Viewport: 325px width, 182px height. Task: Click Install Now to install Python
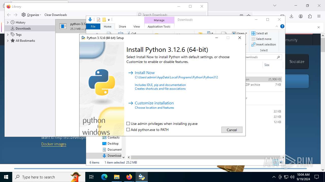tap(145, 73)
